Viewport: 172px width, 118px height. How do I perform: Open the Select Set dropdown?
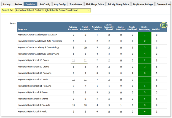(x=53, y=10)
